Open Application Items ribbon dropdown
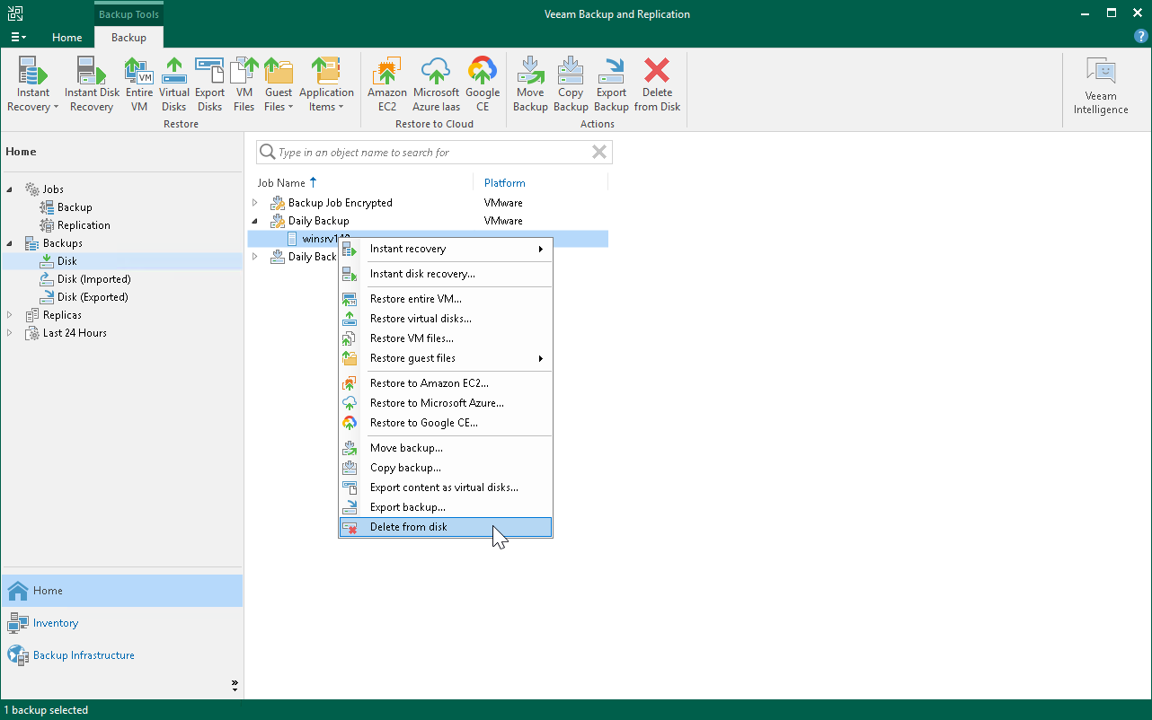 326,84
